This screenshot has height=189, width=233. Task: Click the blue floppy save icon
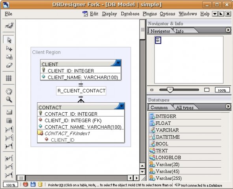(33, 184)
